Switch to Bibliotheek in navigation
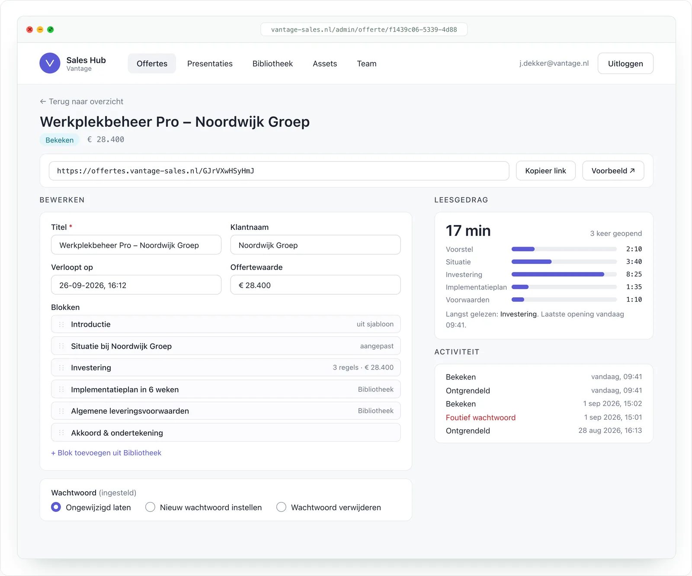Screen dimensions: 692x576 (x=272, y=64)
